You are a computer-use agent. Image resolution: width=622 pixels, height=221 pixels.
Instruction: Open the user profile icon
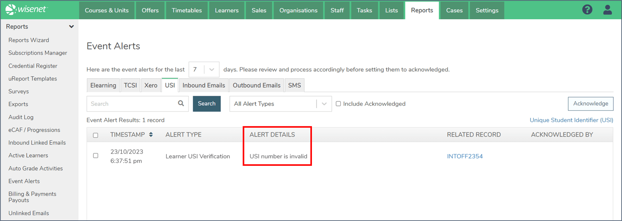pyautogui.click(x=607, y=10)
